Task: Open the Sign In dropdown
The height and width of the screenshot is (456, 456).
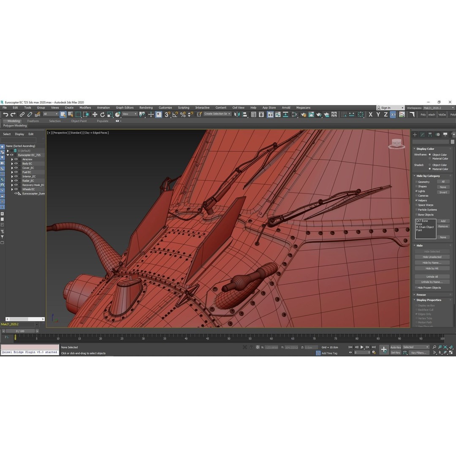Action: [390, 108]
